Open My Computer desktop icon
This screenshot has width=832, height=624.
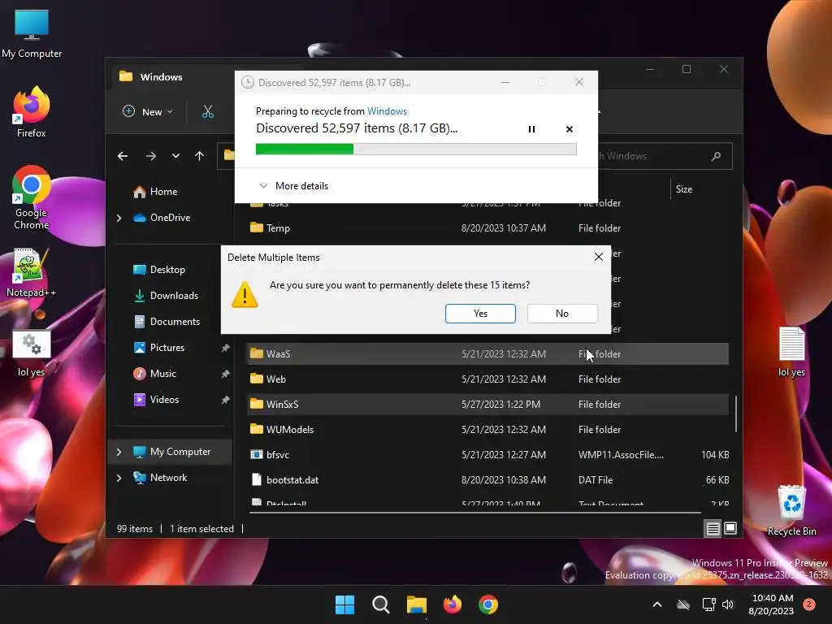[32, 34]
